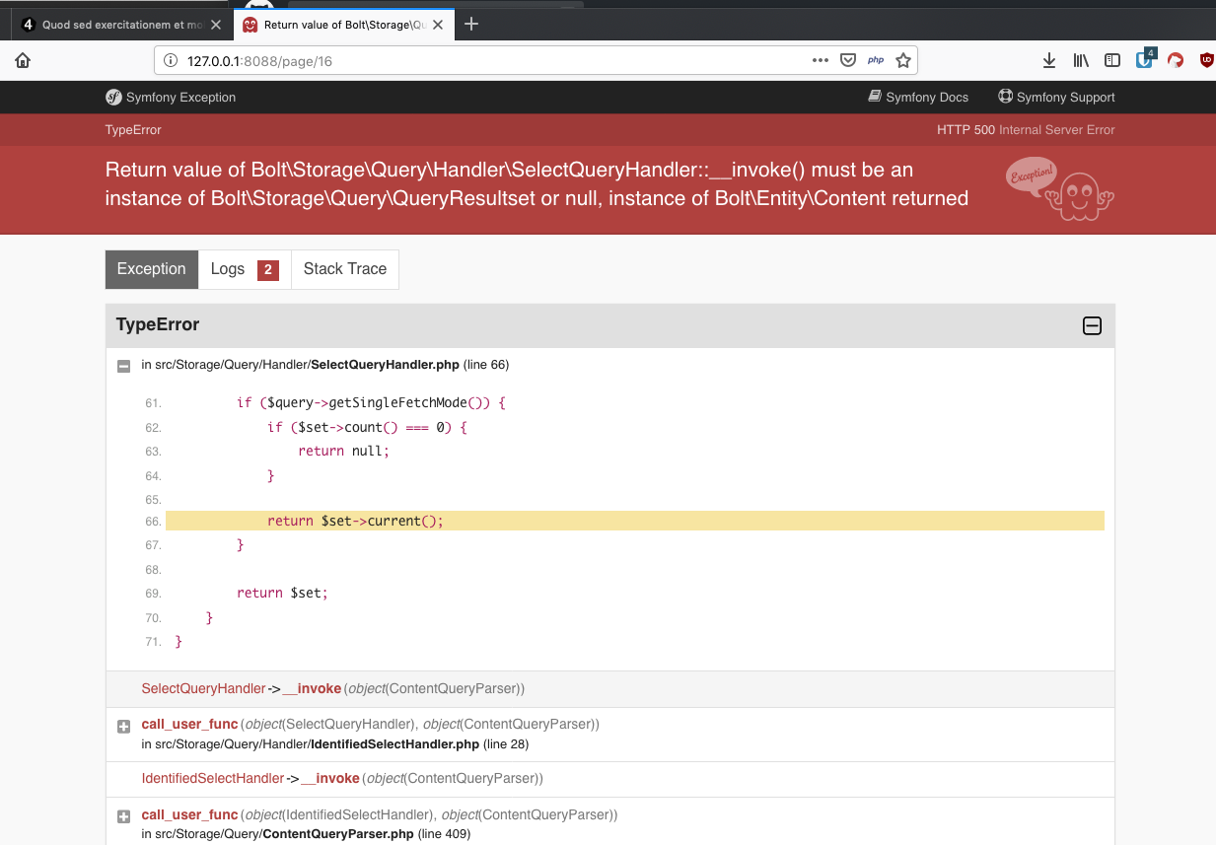Screen dimensions: 1216x845
Task: Click the red arrow extension icon
Action: coord(1176,60)
